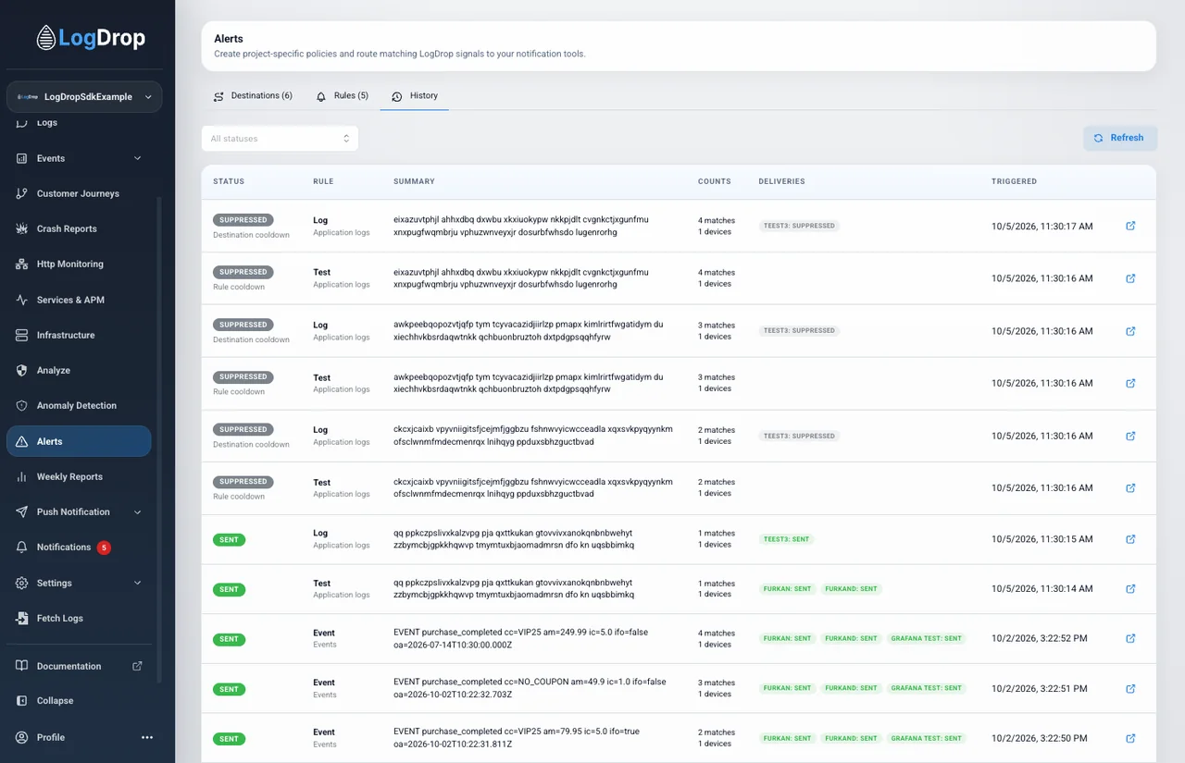Image resolution: width=1185 pixels, height=763 pixels.
Task: Open the Http Monitoring icon
Action: (21, 264)
